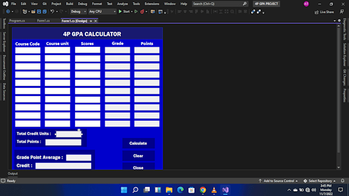The height and width of the screenshot is (196, 349).
Task: Expand the Navigate Backward dropdown arrow
Action: coord(12,12)
